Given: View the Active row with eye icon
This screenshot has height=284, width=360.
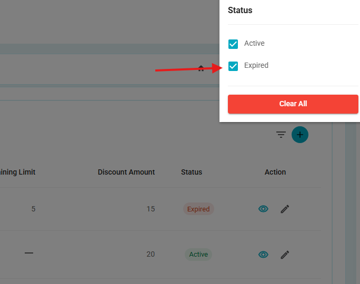Looking at the screenshot, I should tap(263, 255).
